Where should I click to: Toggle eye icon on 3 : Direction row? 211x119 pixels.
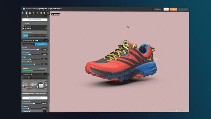click(x=46, y=29)
